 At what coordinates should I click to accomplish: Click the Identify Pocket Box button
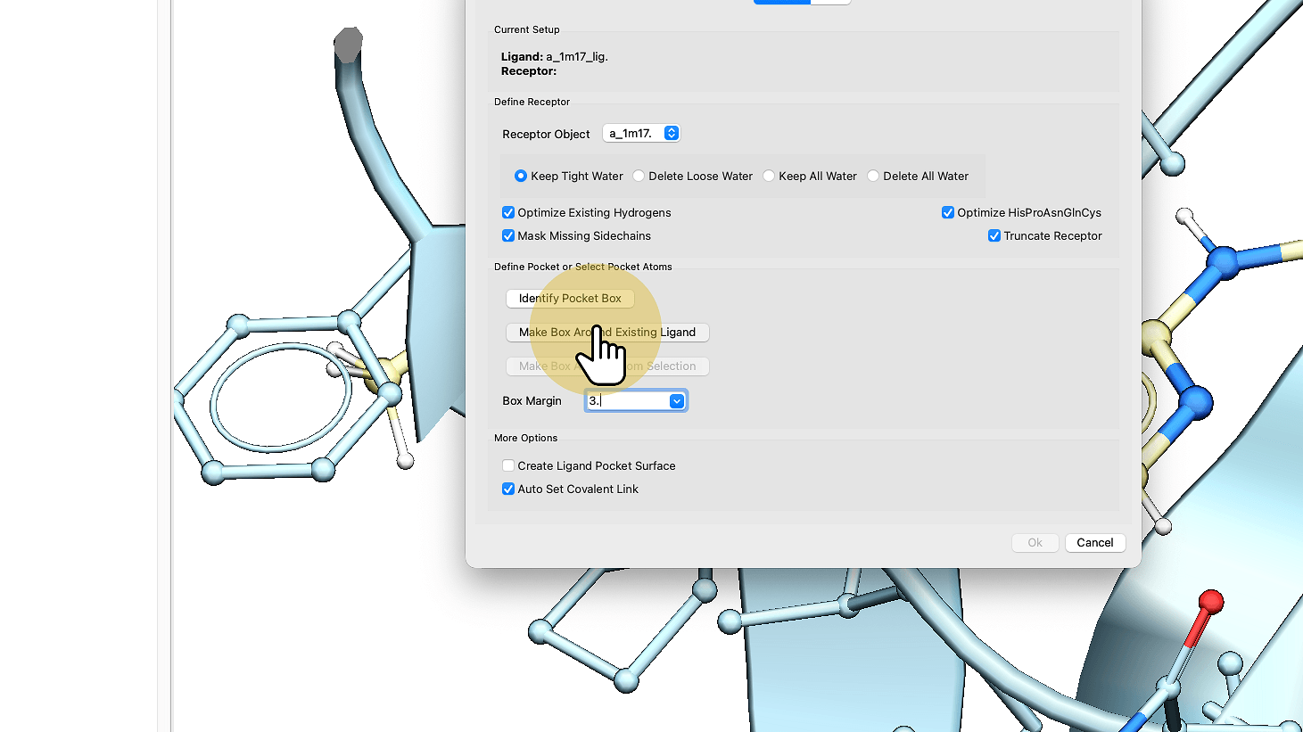pos(570,299)
